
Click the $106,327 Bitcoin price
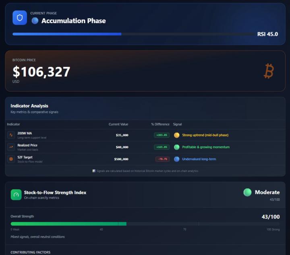click(x=41, y=72)
